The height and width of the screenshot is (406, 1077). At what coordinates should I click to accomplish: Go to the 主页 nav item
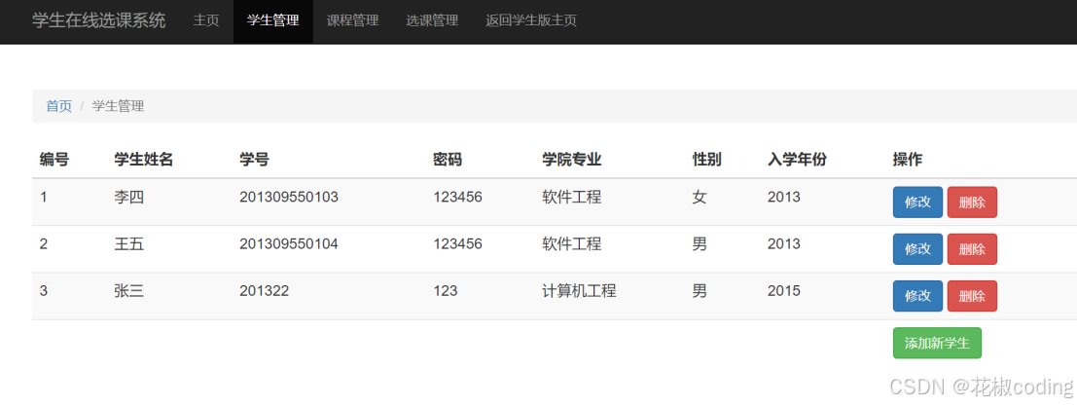click(206, 20)
